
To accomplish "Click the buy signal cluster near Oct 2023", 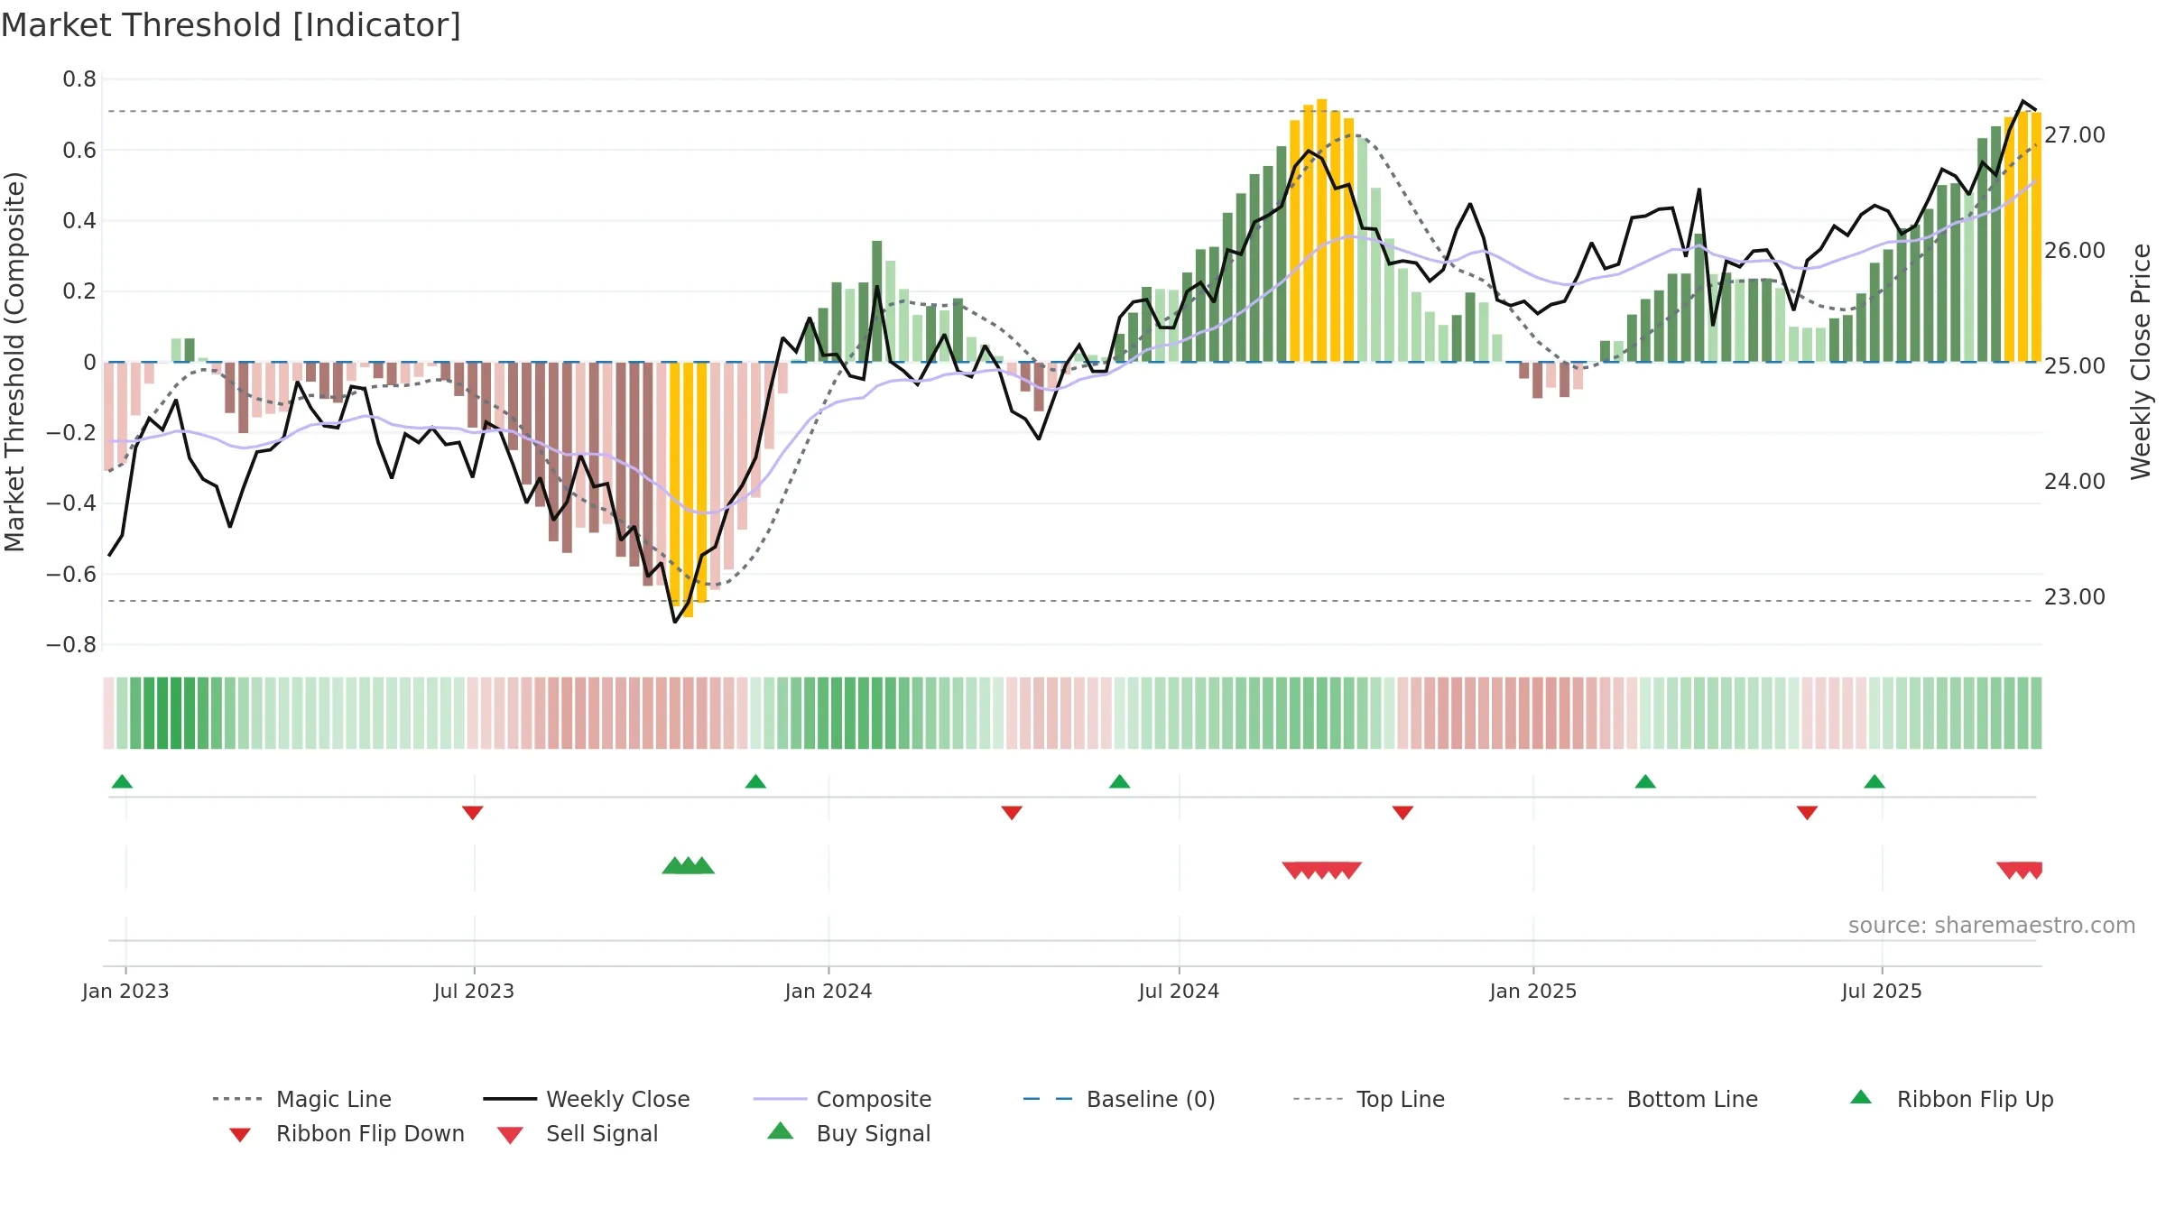I will point(688,865).
